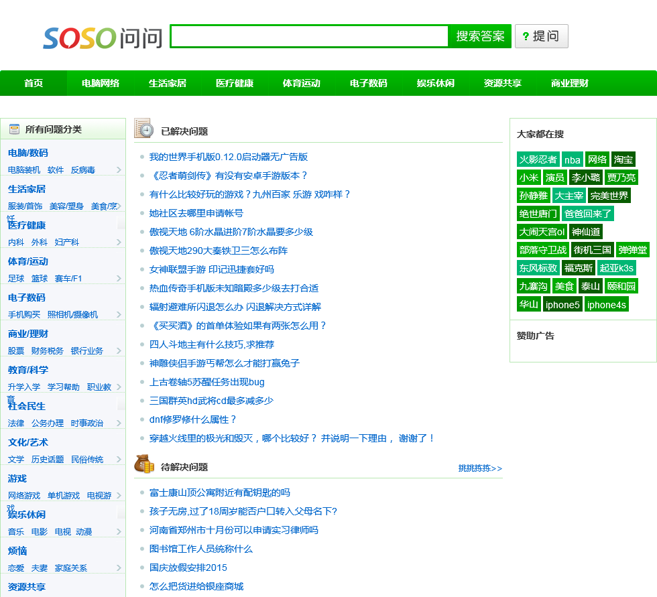The height and width of the screenshot is (597, 657).
Task: Click the 提问 ask-question button
Action: pos(542,36)
